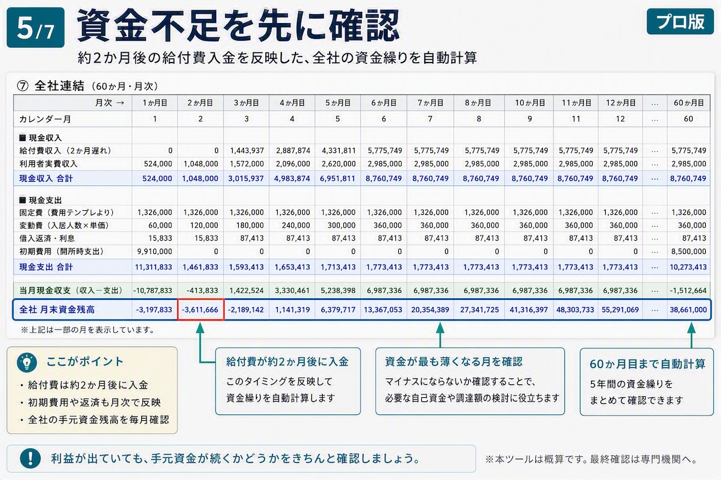This screenshot has width=721, height=480.
Task: Select the 1,443,937 給付費収入 value
Action: [x=246, y=151]
